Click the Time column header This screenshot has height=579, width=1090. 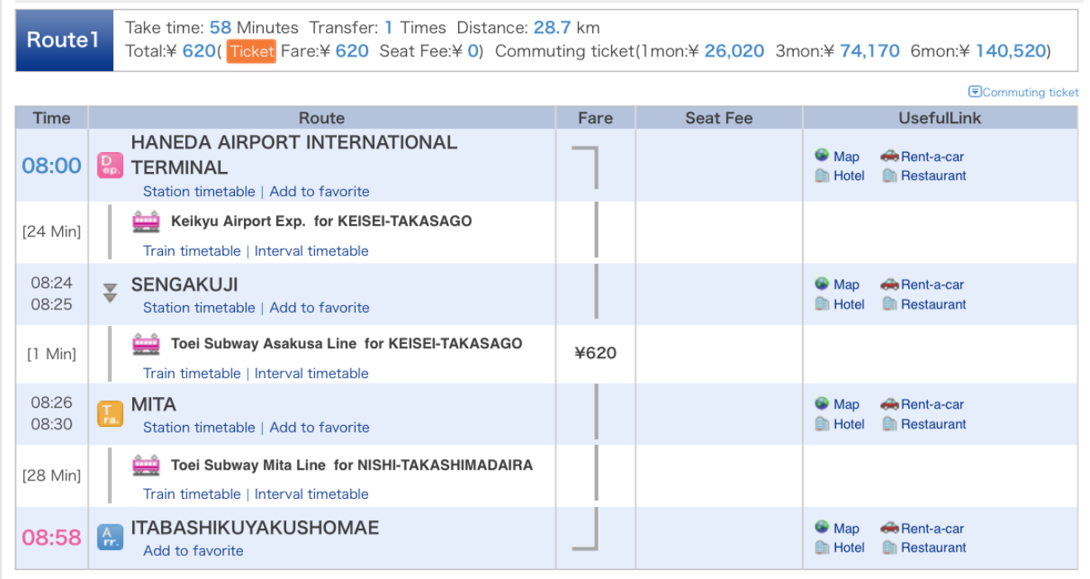coord(51,117)
